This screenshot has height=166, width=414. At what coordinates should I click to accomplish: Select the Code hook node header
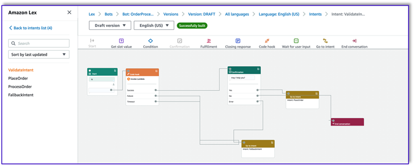(142, 72)
